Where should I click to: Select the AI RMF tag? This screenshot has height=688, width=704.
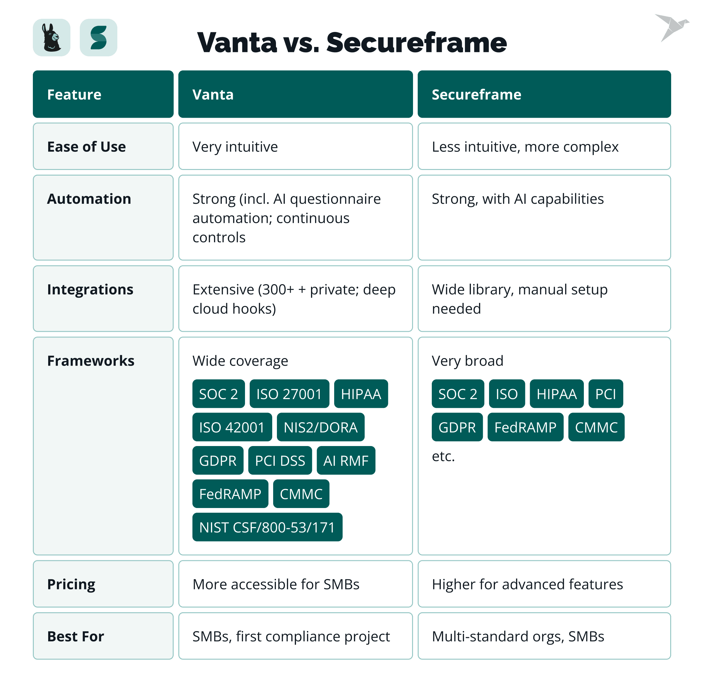pos(346,460)
